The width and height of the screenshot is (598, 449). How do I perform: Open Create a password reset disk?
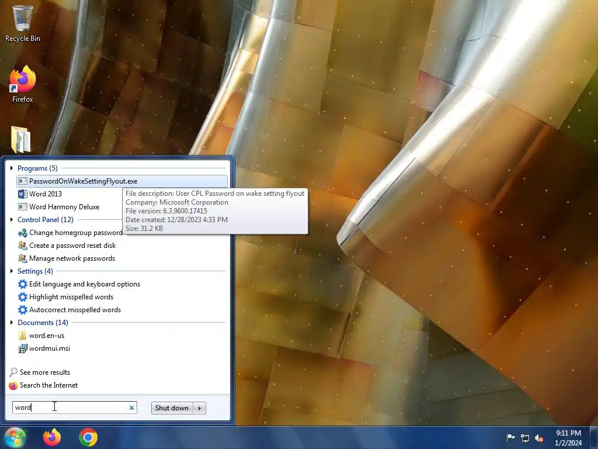[x=67, y=246]
